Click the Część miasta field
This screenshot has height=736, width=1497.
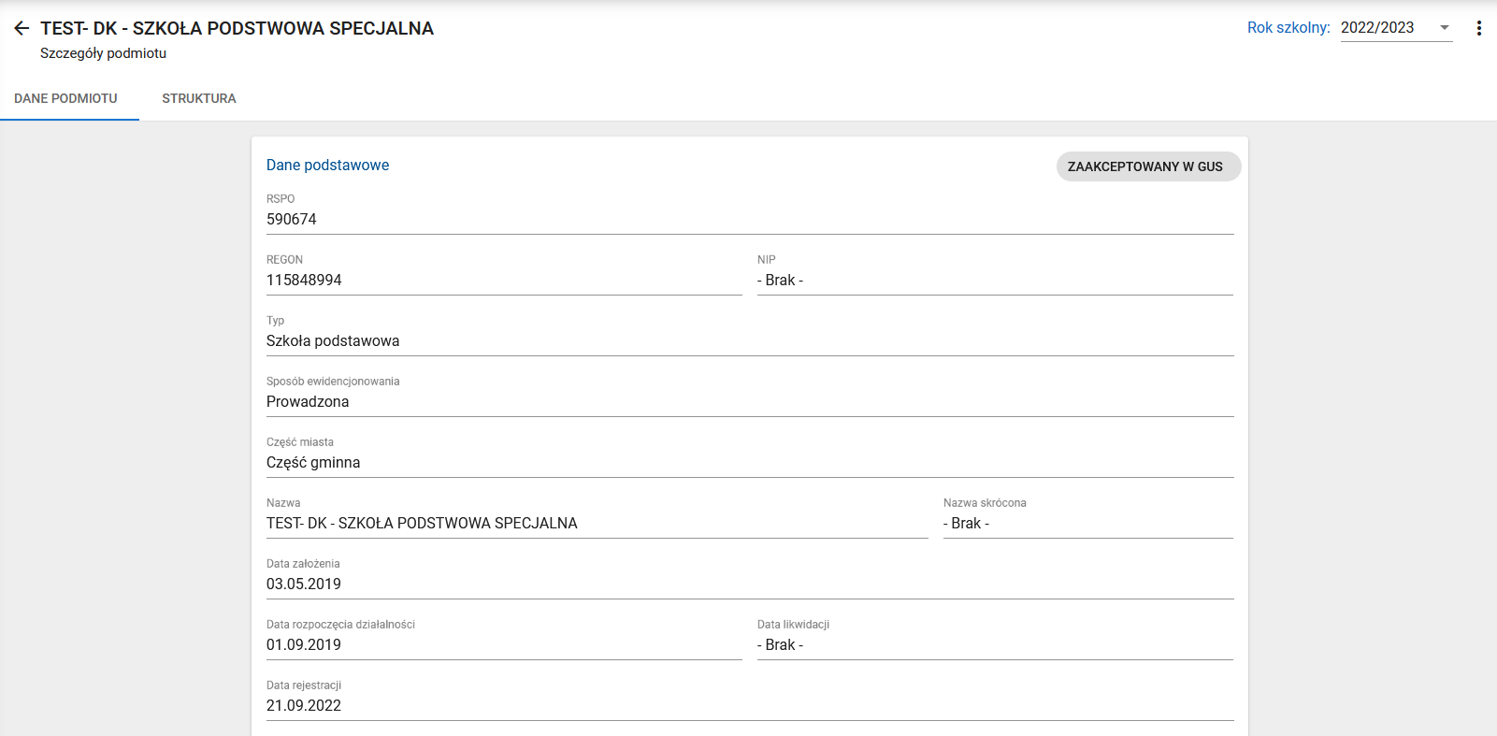click(x=313, y=462)
